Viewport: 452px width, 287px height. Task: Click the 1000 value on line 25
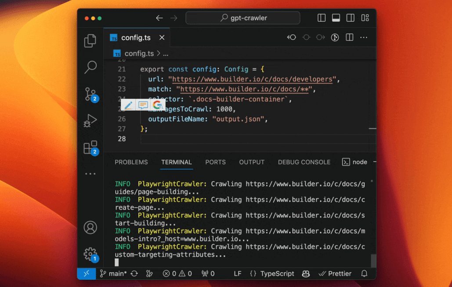tap(224, 109)
